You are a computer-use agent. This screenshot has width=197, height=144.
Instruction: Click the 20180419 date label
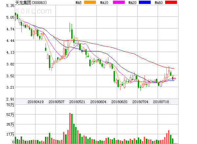(35, 102)
